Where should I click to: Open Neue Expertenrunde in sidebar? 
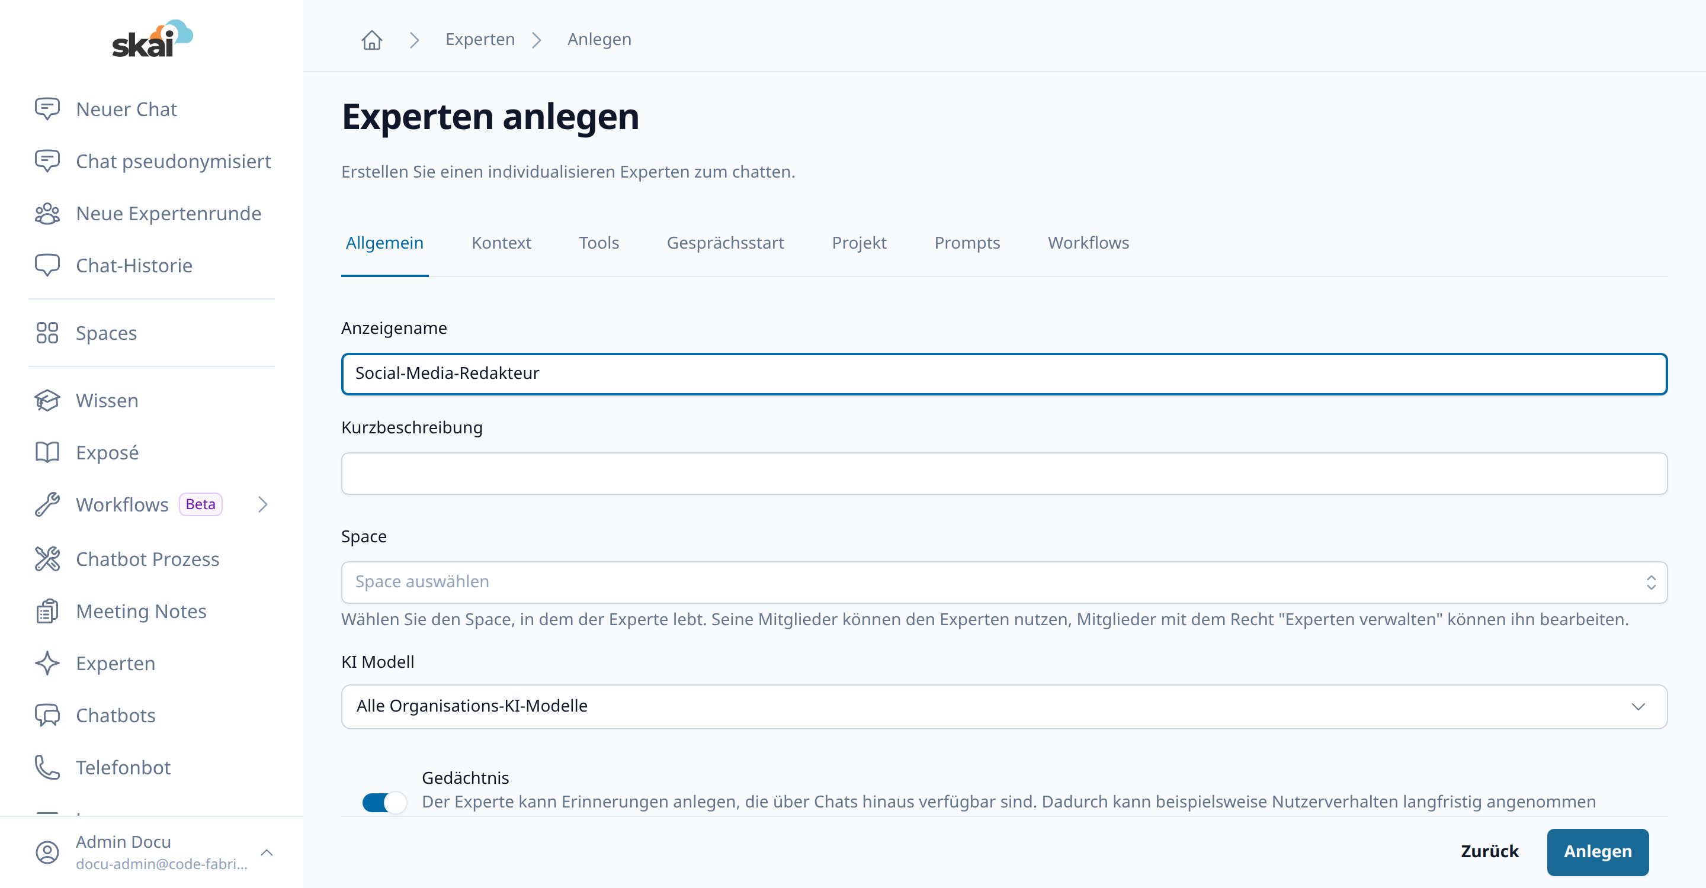tap(168, 214)
